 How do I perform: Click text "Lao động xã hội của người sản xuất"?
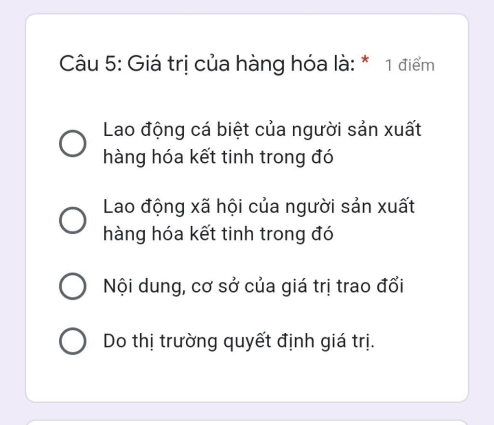tap(259, 207)
